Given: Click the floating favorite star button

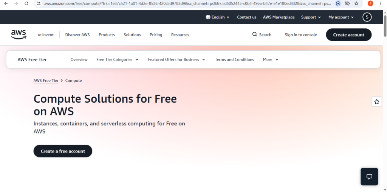Looking at the screenshot, I should click(377, 102).
